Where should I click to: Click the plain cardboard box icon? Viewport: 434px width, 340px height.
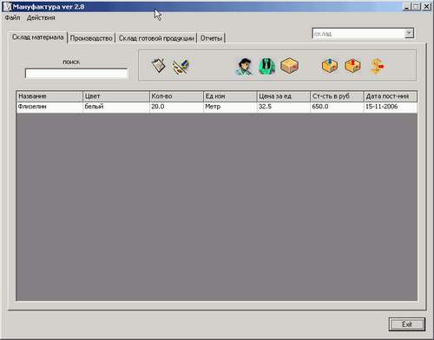tap(289, 65)
